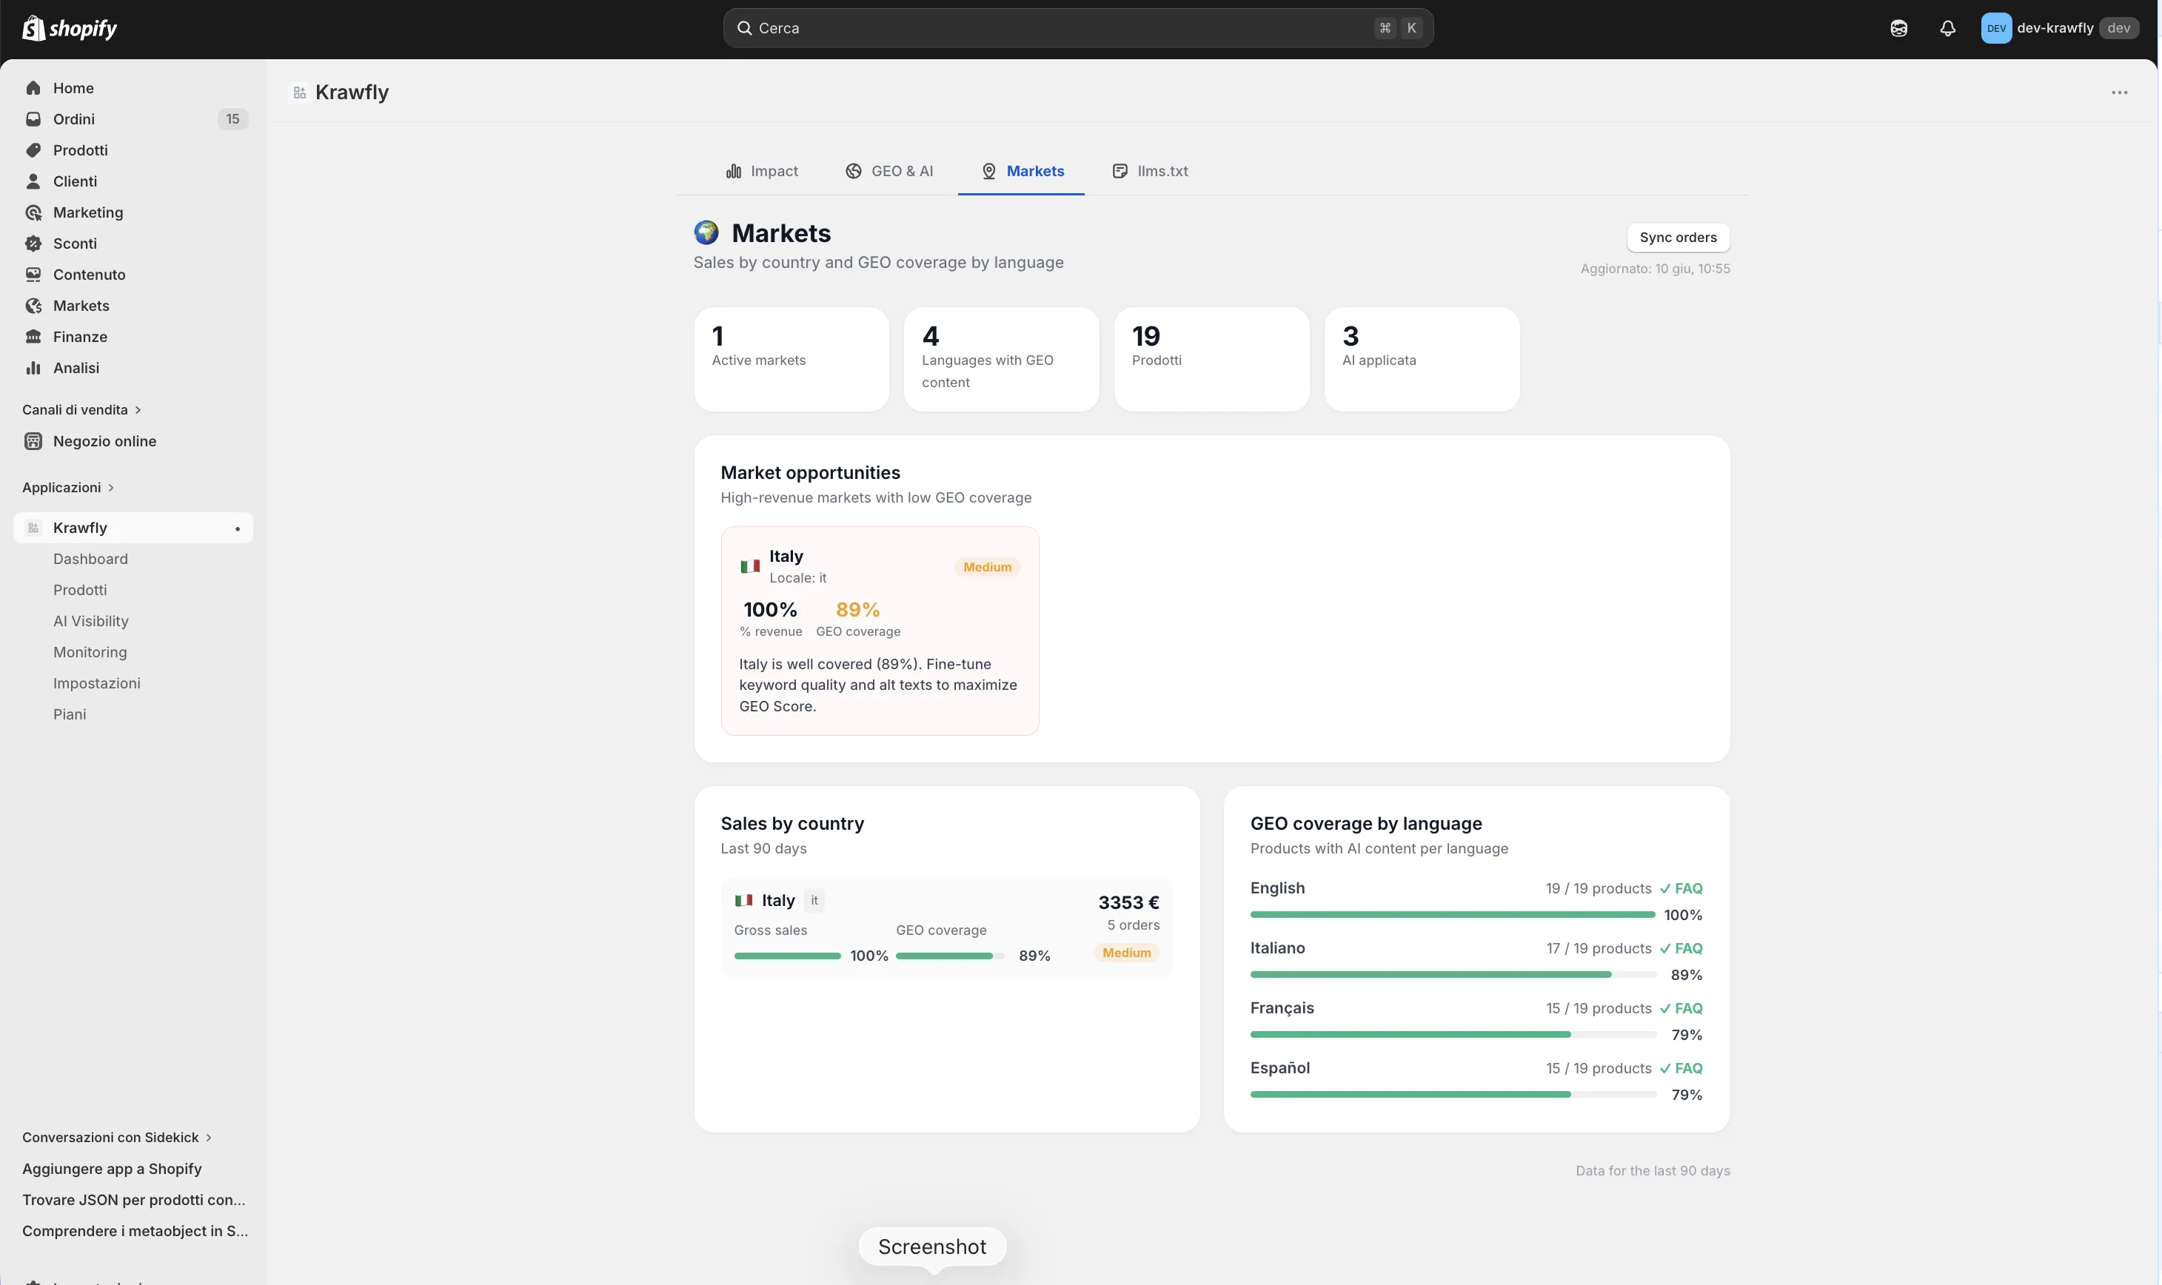Open AI Visibility submenu item

[91, 621]
